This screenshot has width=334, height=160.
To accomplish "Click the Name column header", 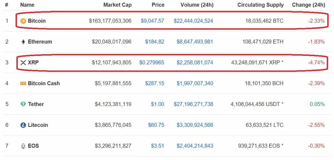I will click(x=27, y=5).
